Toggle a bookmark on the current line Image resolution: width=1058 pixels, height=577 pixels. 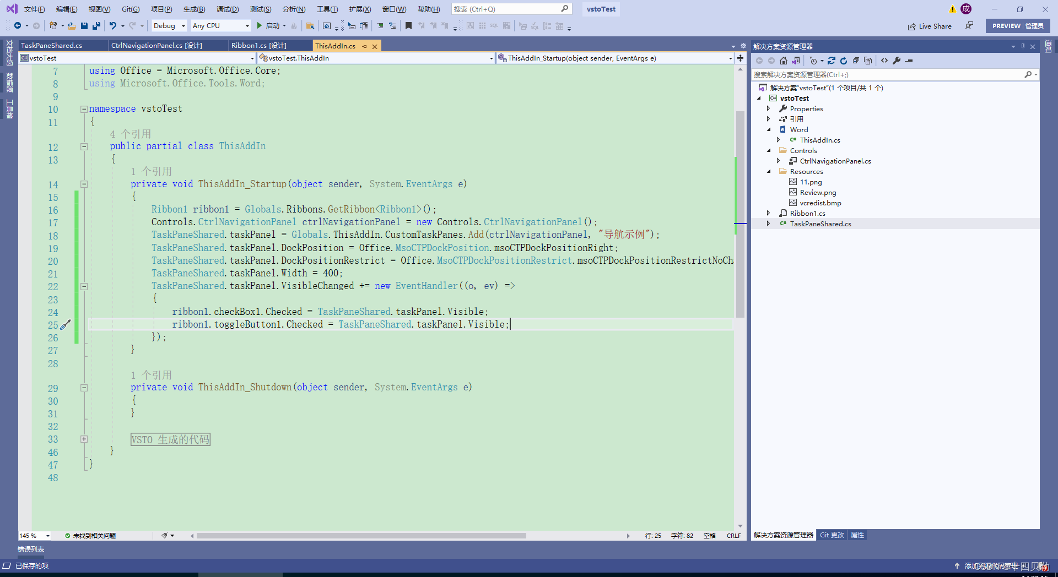click(x=408, y=26)
